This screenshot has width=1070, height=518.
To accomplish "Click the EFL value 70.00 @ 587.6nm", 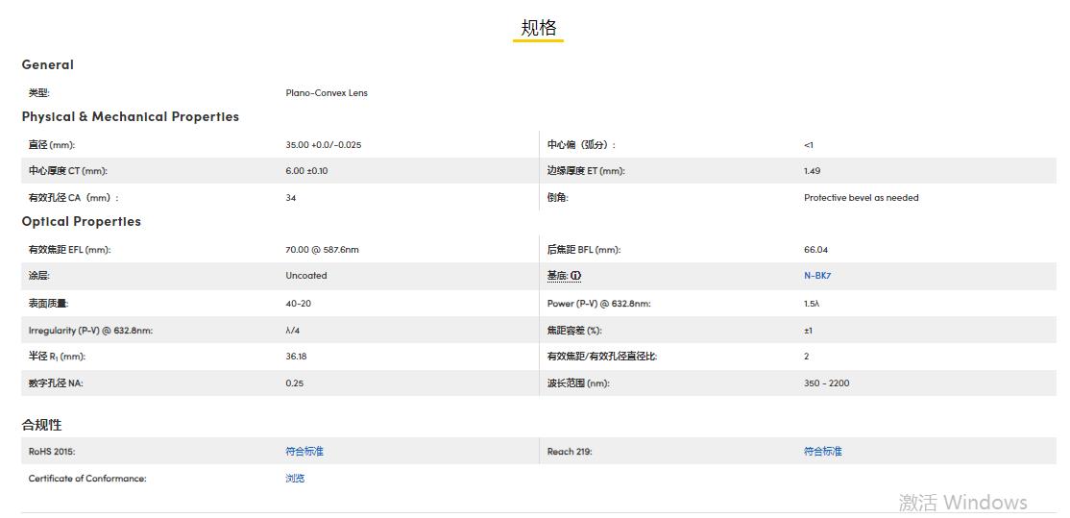I will click(322, 250).
